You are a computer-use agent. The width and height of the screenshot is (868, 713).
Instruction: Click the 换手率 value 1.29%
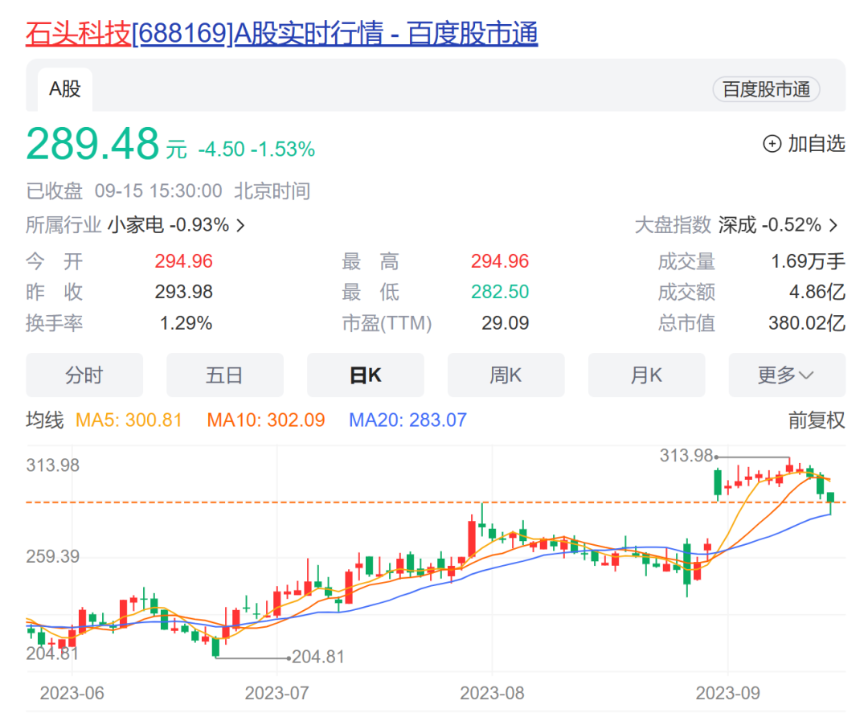[x=186, y=322]
